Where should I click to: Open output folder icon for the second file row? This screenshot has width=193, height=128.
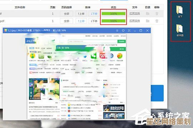(x=148, y=21)
